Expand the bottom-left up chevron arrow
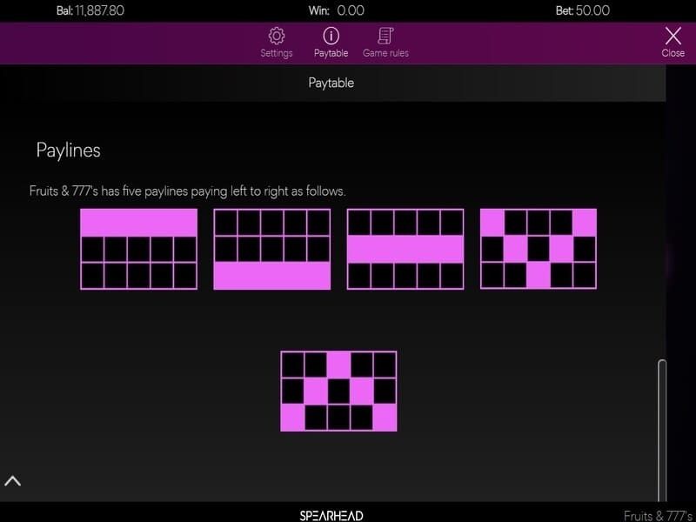The height and width of the screenshot is (522, 696). (x=13, y=480)
